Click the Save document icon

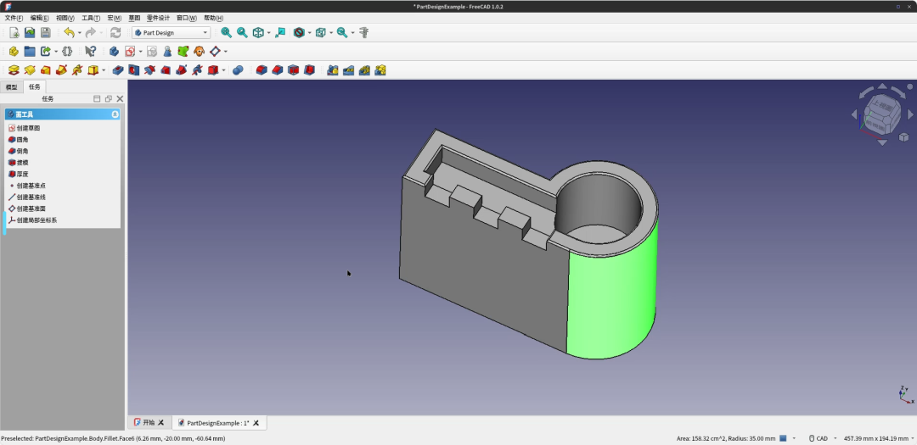tap(45, 32)
